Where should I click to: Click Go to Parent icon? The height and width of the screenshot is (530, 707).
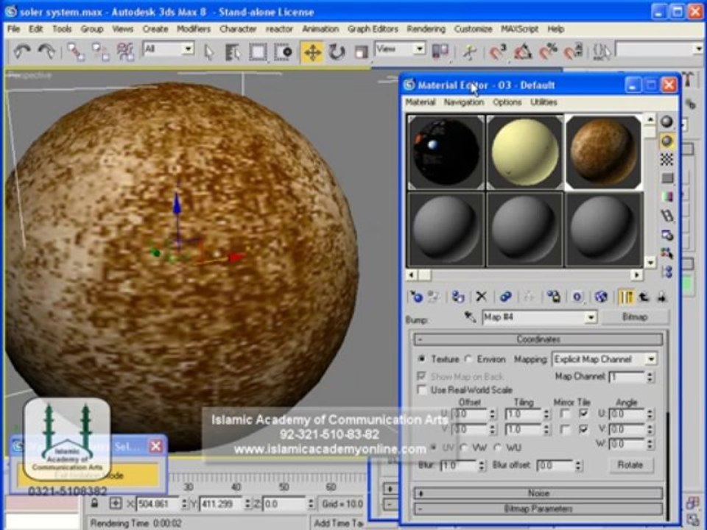click(x=644, y=297)
